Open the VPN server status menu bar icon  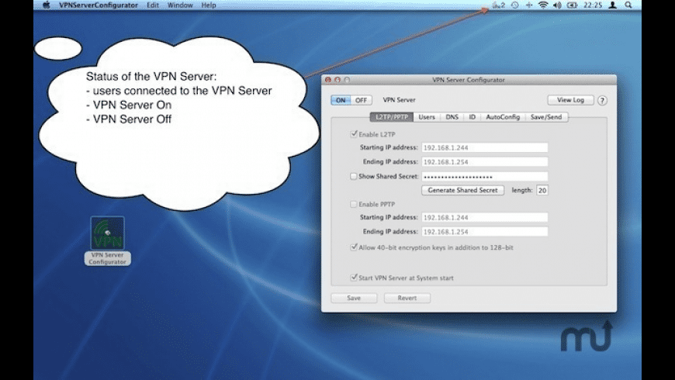499,5
